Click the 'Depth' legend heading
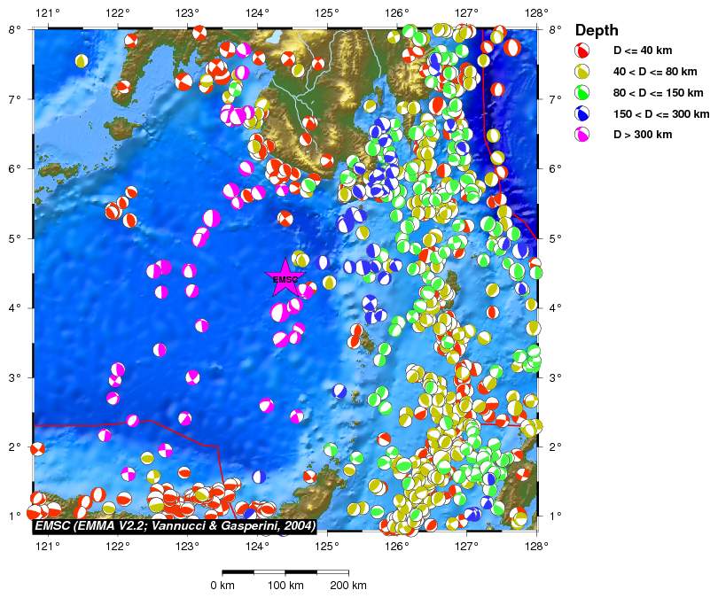718x598 pixels. pos(597,30)
